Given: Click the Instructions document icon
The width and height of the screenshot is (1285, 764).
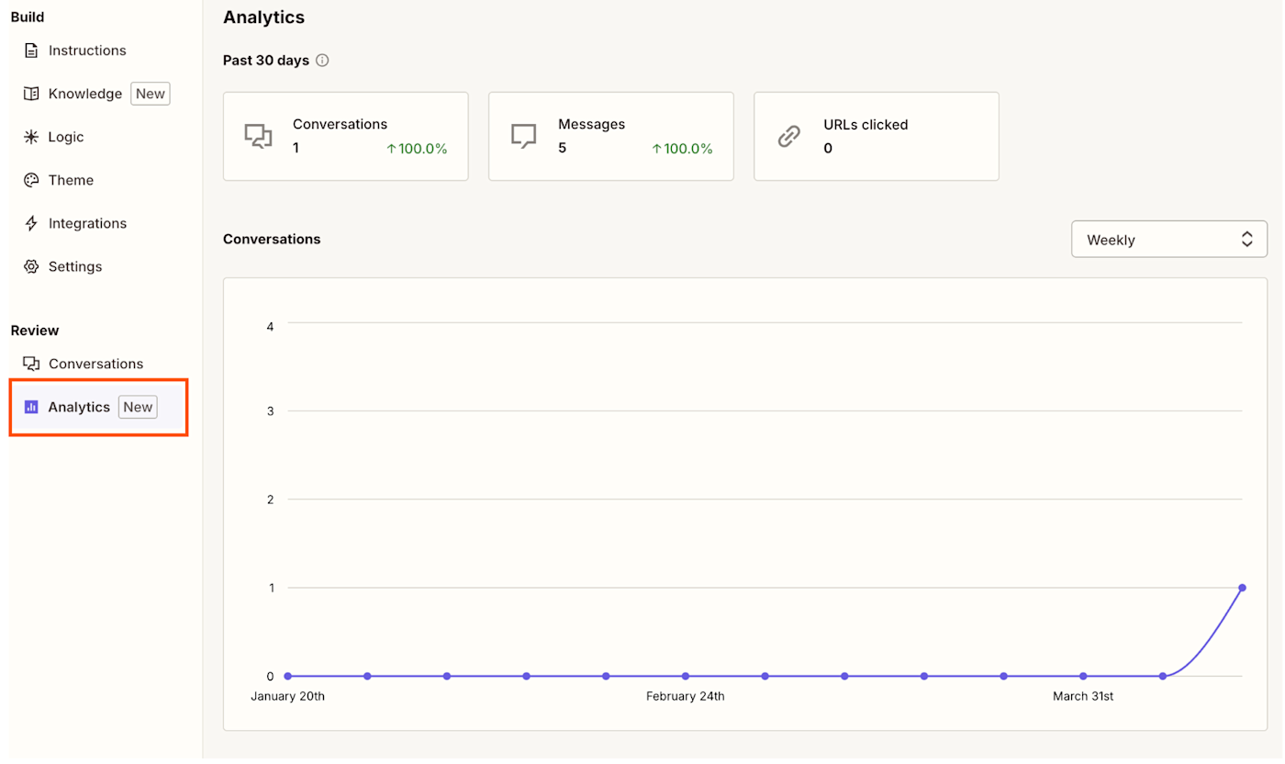Looking at the screenshot, I should [x=31, y=51].
